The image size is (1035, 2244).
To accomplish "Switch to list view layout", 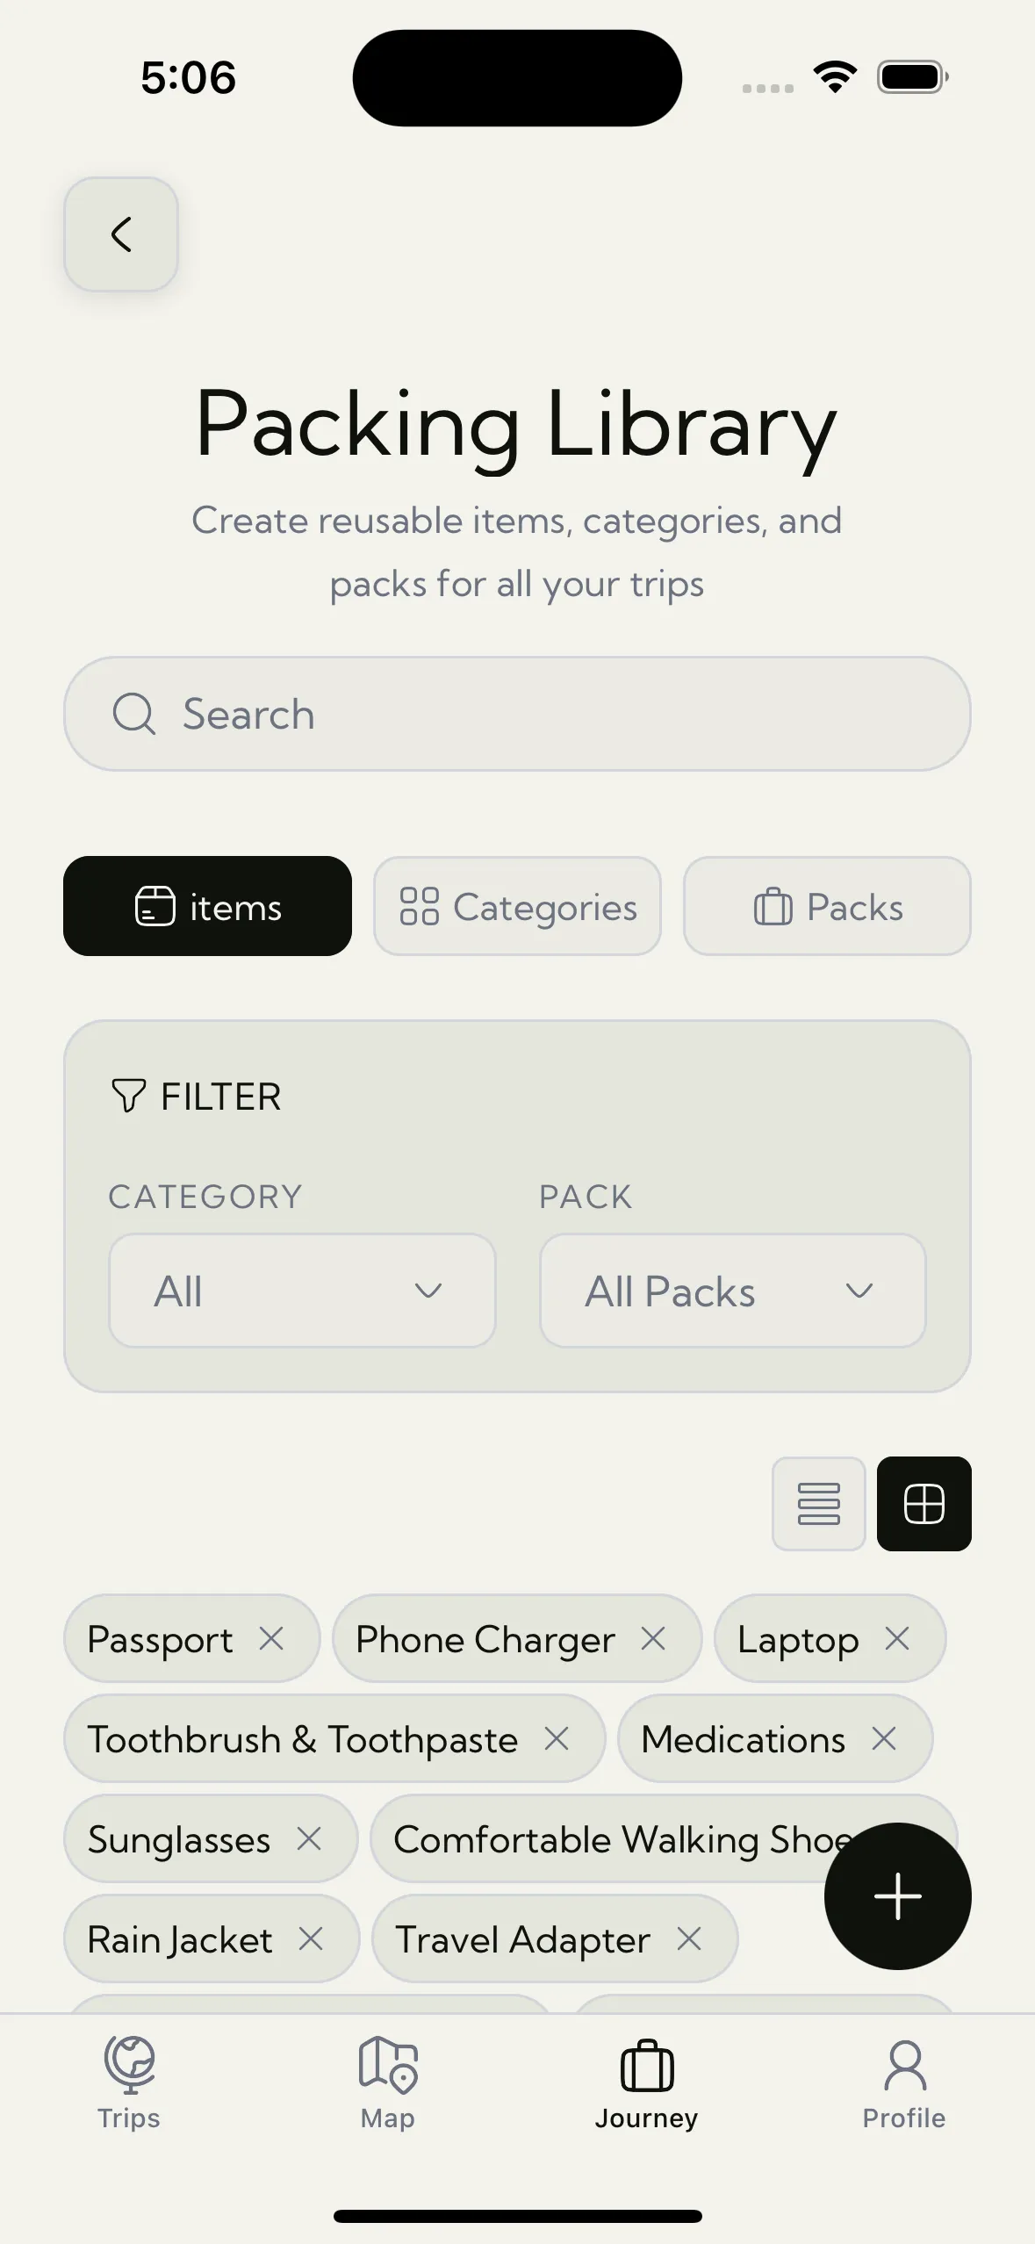I will pyautogui.click(x=818, y=1504).
